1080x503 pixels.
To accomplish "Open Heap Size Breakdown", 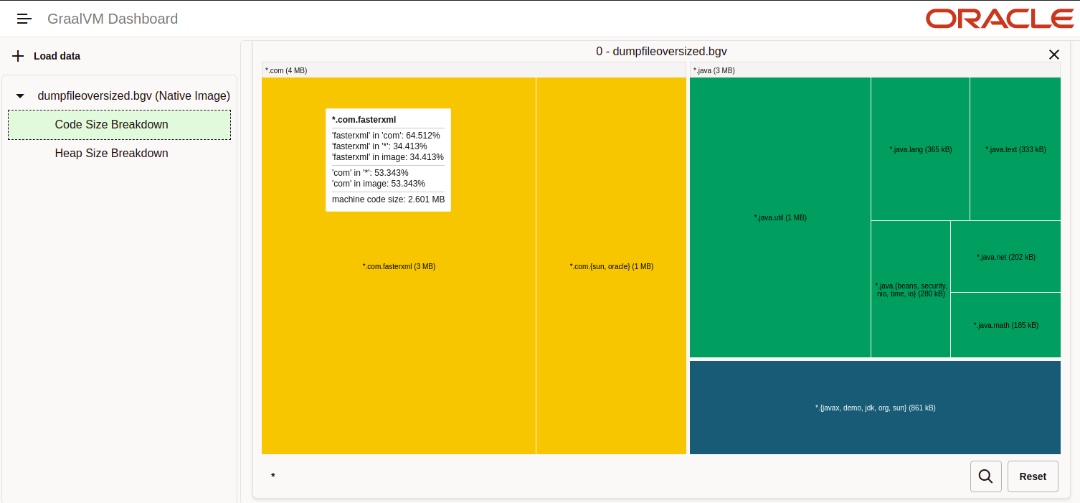I will pos(111,154).
